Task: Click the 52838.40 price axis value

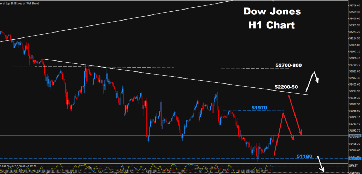Action: pyautogui.click(x=355, y=58)
